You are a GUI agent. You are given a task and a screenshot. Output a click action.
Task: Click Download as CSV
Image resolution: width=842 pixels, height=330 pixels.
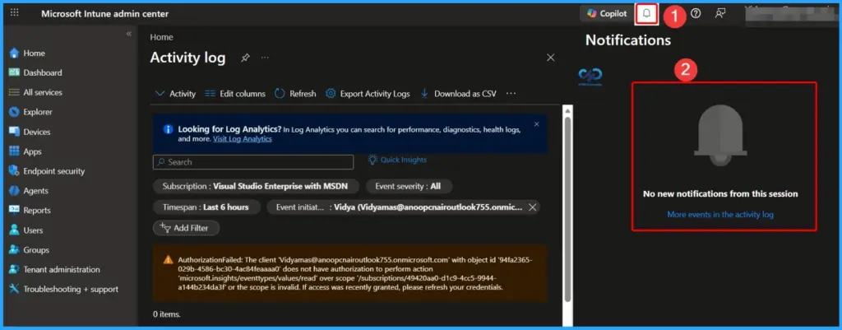coord(458,94)
